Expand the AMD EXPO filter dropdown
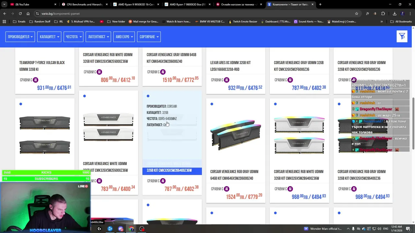The width and height of the screenshot is (415, 233). pos(124,37)
